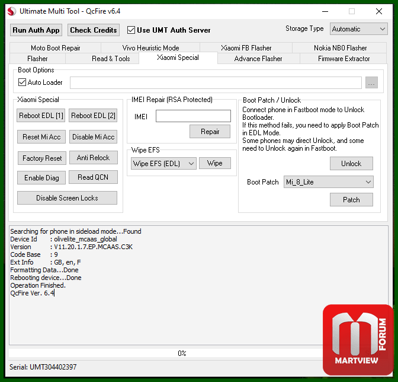Viewport: 398px width, 382px height.
Task: Click the Unlock bootloader button
Action: pyautogui.click(x=351, y=164)
